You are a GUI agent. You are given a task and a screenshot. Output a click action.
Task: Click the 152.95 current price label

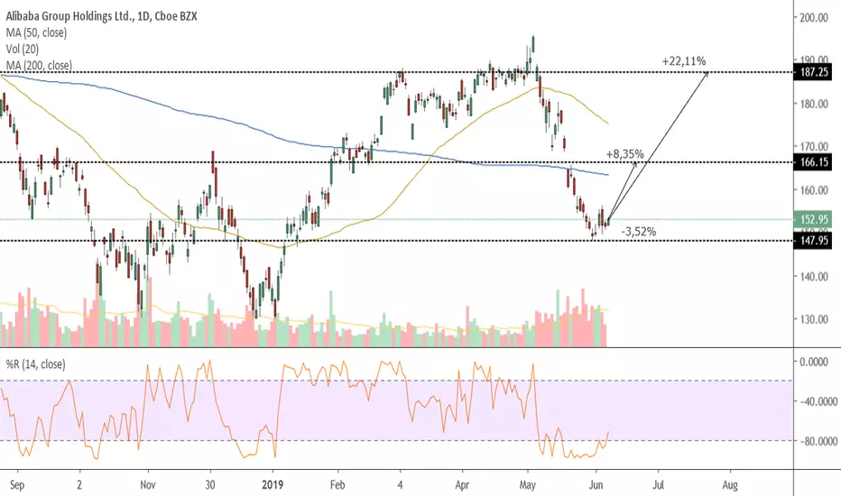coord(813,219)
